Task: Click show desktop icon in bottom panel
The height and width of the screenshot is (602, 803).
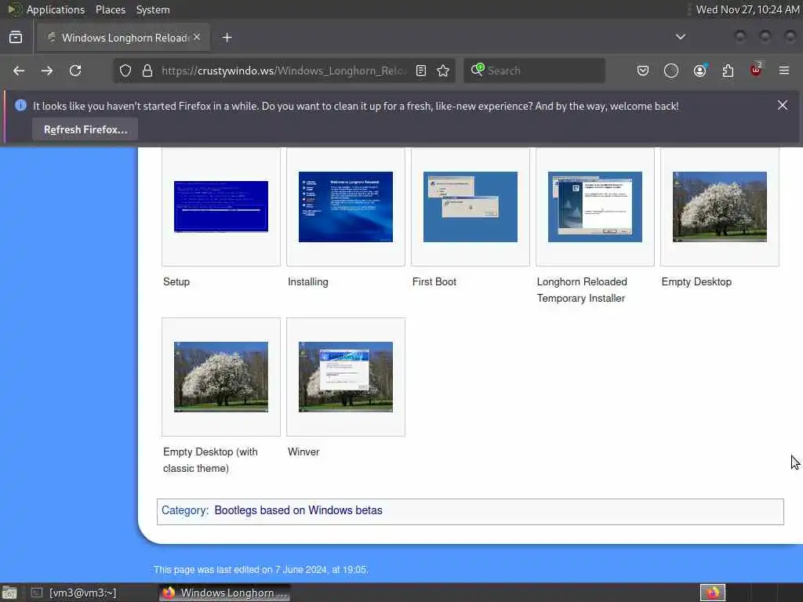Action: pyautogui.click(x=9, y=593)
